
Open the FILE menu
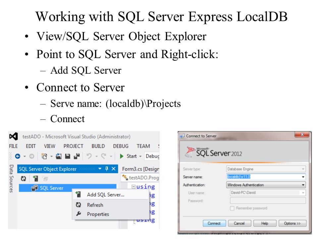click(x=13, y=146)
